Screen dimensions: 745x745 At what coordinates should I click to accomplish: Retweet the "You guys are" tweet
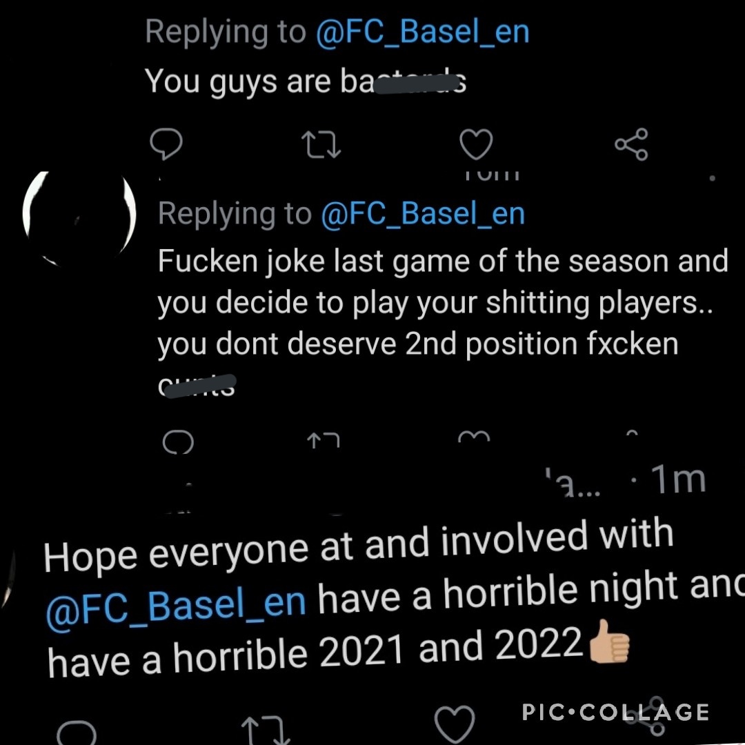[x=321, y=144]
